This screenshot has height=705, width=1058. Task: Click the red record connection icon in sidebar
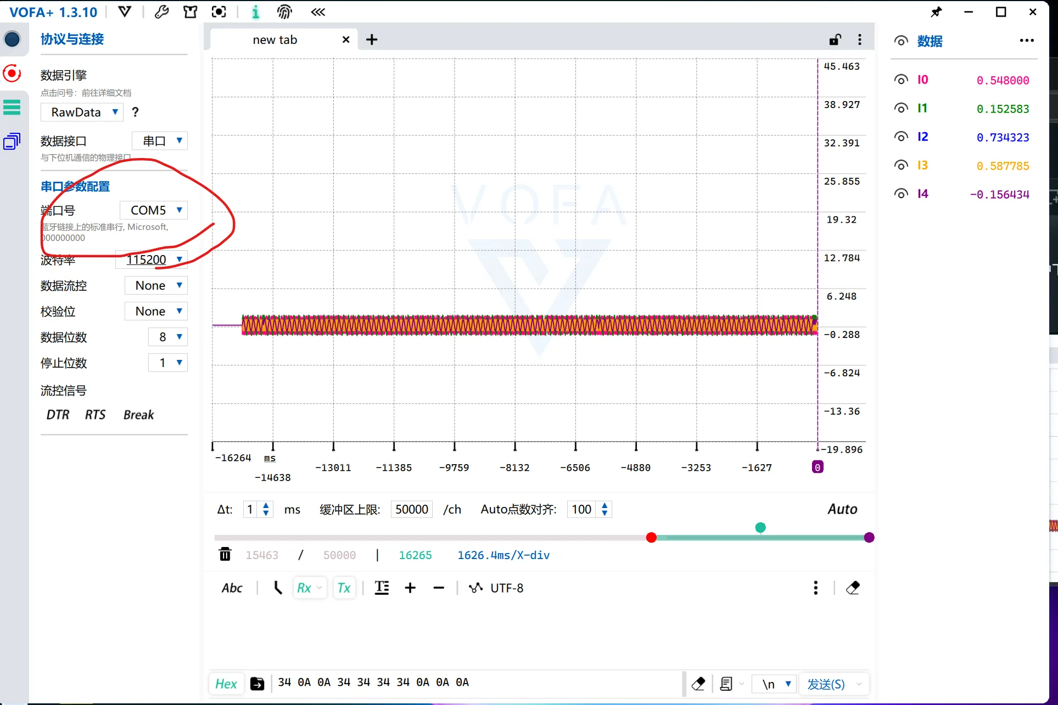pyautogui.click(x=12, y=73)
